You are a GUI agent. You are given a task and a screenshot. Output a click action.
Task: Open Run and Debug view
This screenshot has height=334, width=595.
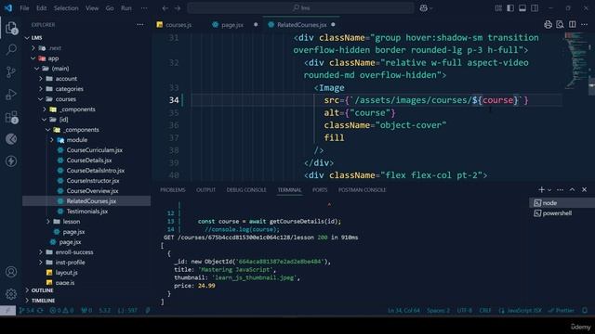(11, 95)
